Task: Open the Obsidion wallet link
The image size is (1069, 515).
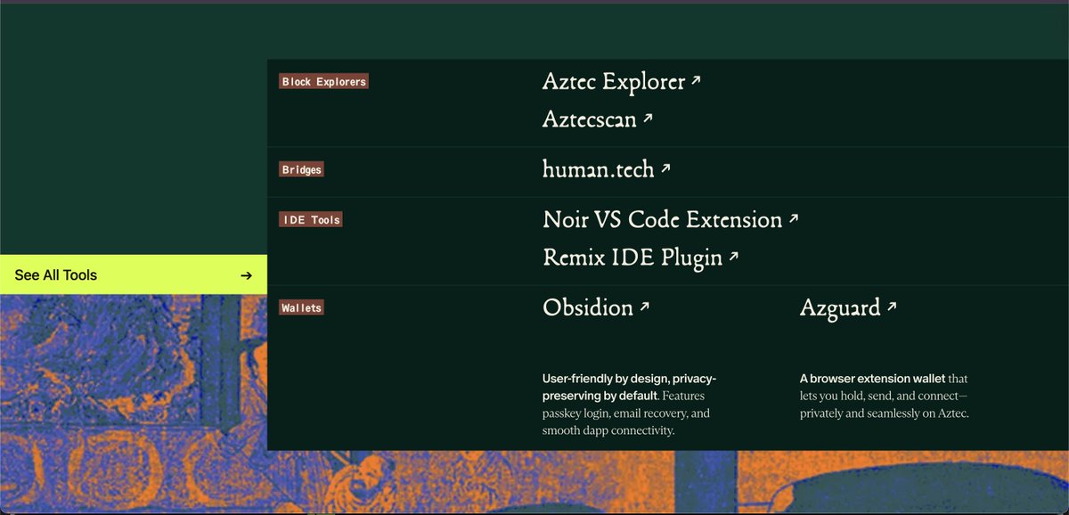Action: click(x=596, y=308)
